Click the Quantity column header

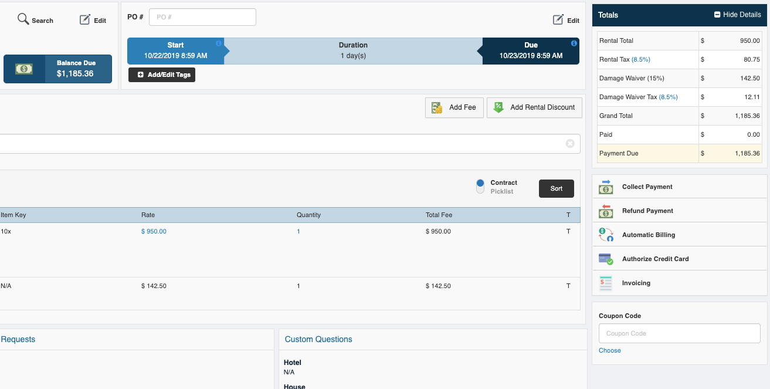pyautogui.click(x=308, y=215)
